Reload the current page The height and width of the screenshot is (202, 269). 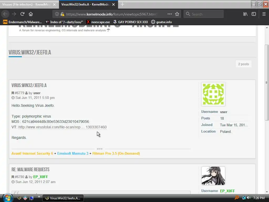22,14
